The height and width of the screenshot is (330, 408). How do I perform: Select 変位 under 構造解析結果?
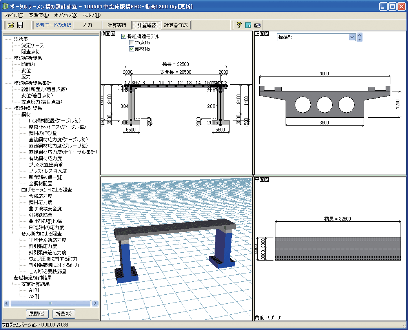[x=26, y=70]
